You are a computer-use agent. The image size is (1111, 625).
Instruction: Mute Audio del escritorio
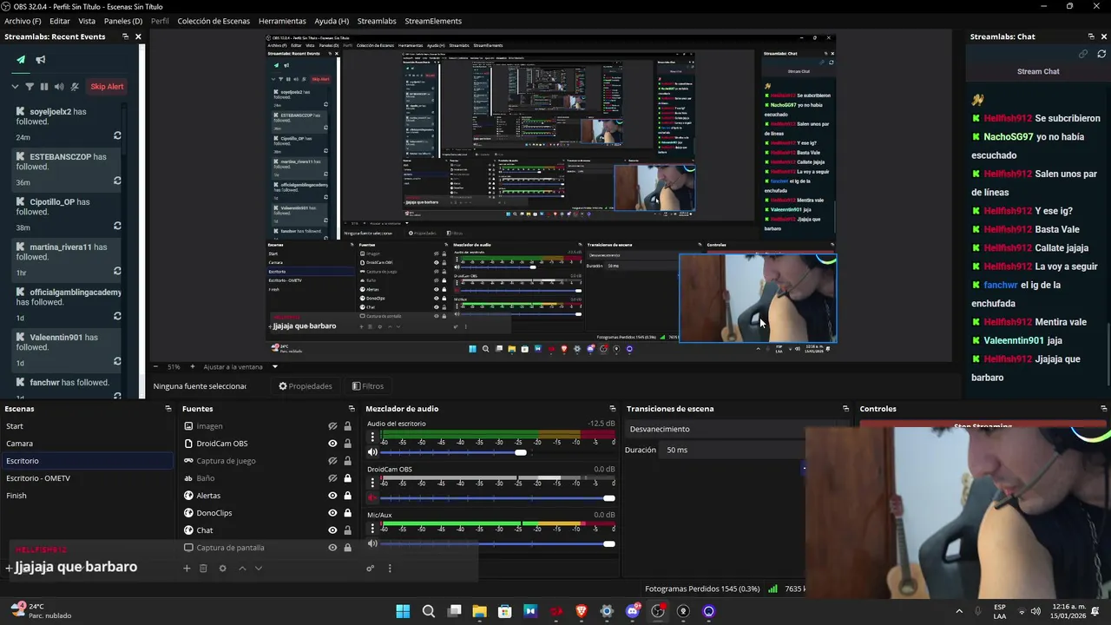click(372, 452)
